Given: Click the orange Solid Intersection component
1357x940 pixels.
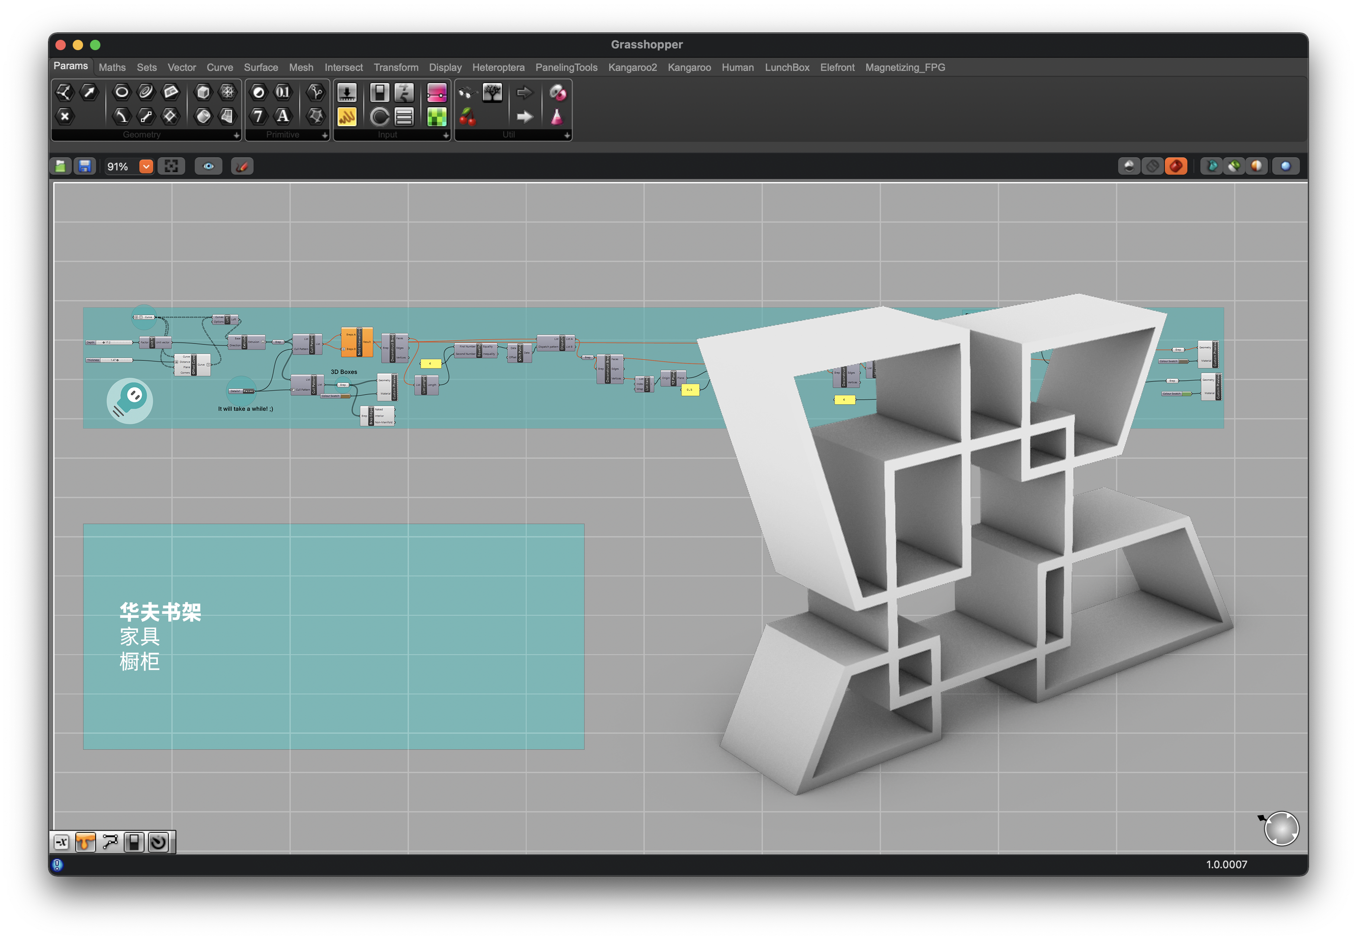Looking at the screenshot, I should (x=357, y=343).
